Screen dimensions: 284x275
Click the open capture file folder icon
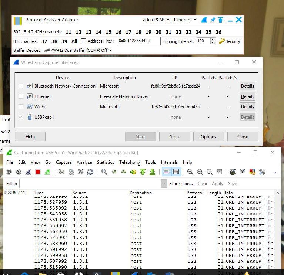pos(61,172)
